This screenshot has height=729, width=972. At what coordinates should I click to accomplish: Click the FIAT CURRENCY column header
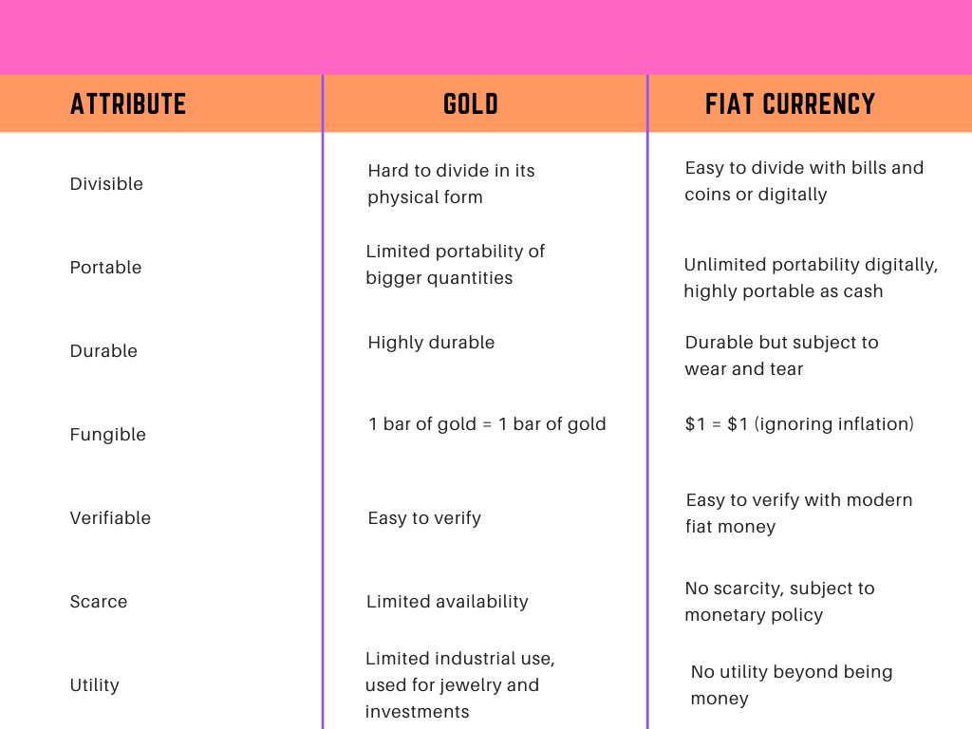[790, 103]
